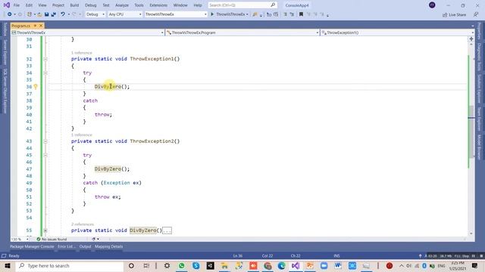Open Visual Studio from the taskbar
The height and width of the screenshot is (272, 485).
[296, 265]
